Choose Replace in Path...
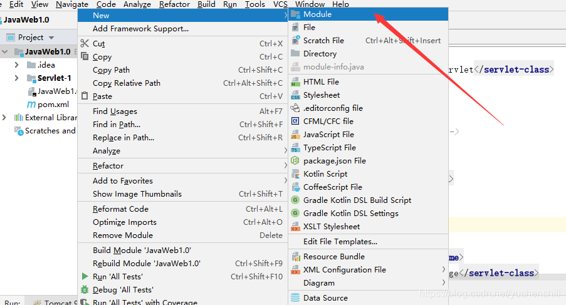The width and height of the screenshot is (566, 305). [x=182, y=138]
